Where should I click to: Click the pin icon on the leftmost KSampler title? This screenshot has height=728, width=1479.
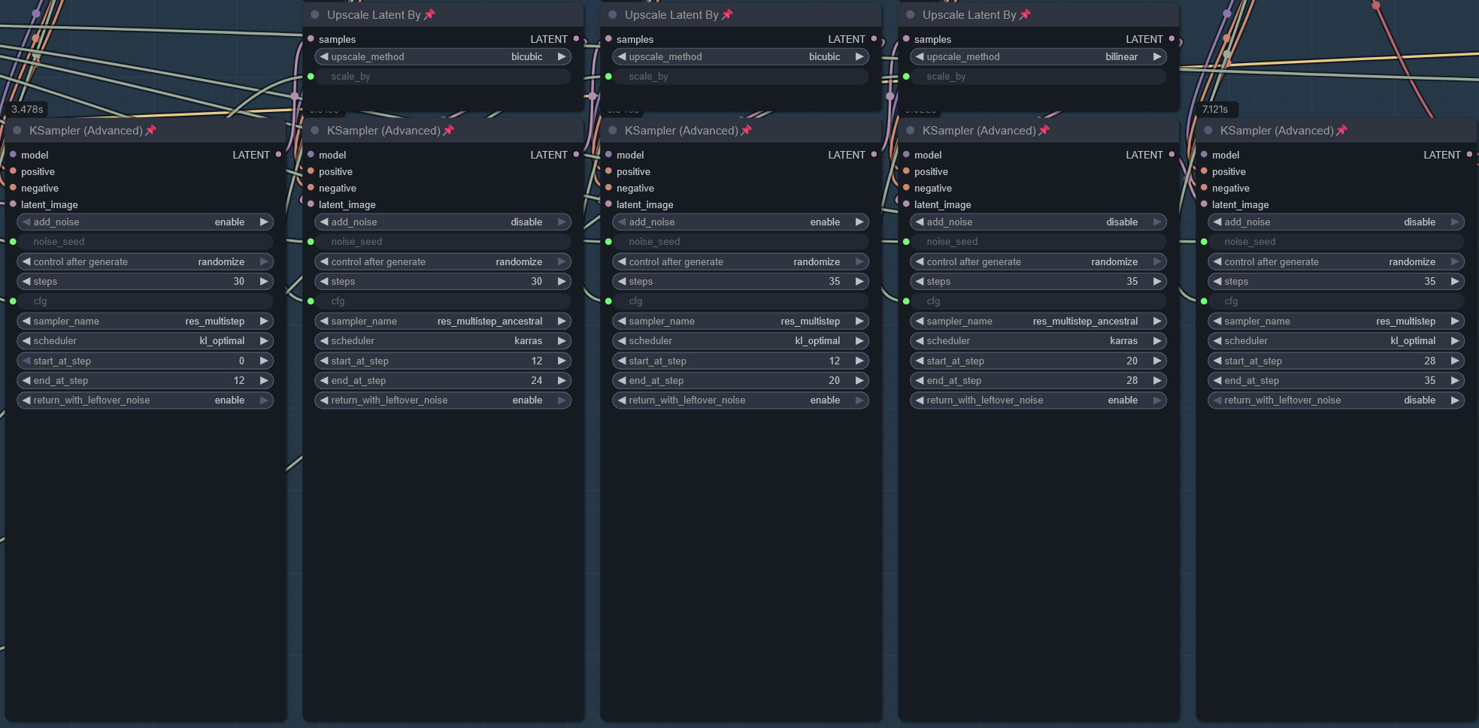151,130
